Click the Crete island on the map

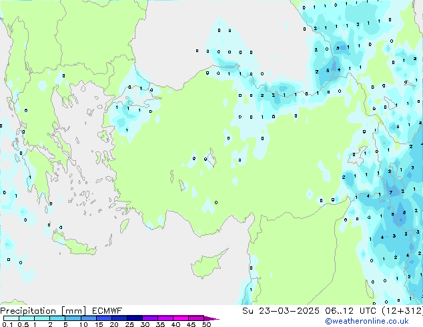[74, 243]
